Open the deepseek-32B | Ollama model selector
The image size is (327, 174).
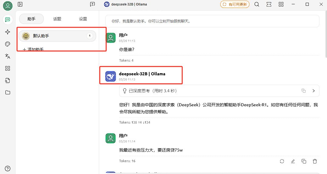(126, 4)
